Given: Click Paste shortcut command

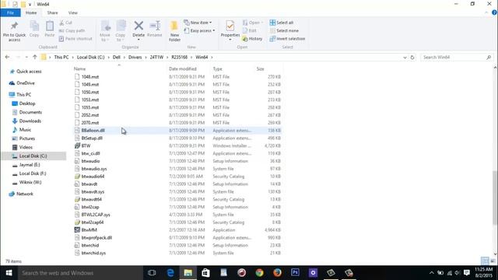Looking at the screenshot, I should pyautogui.click(x=75, y=38).
